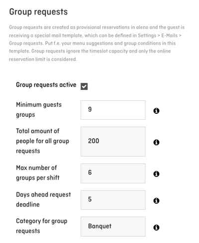Open info icon for Total amount of people

click(156, 142)
